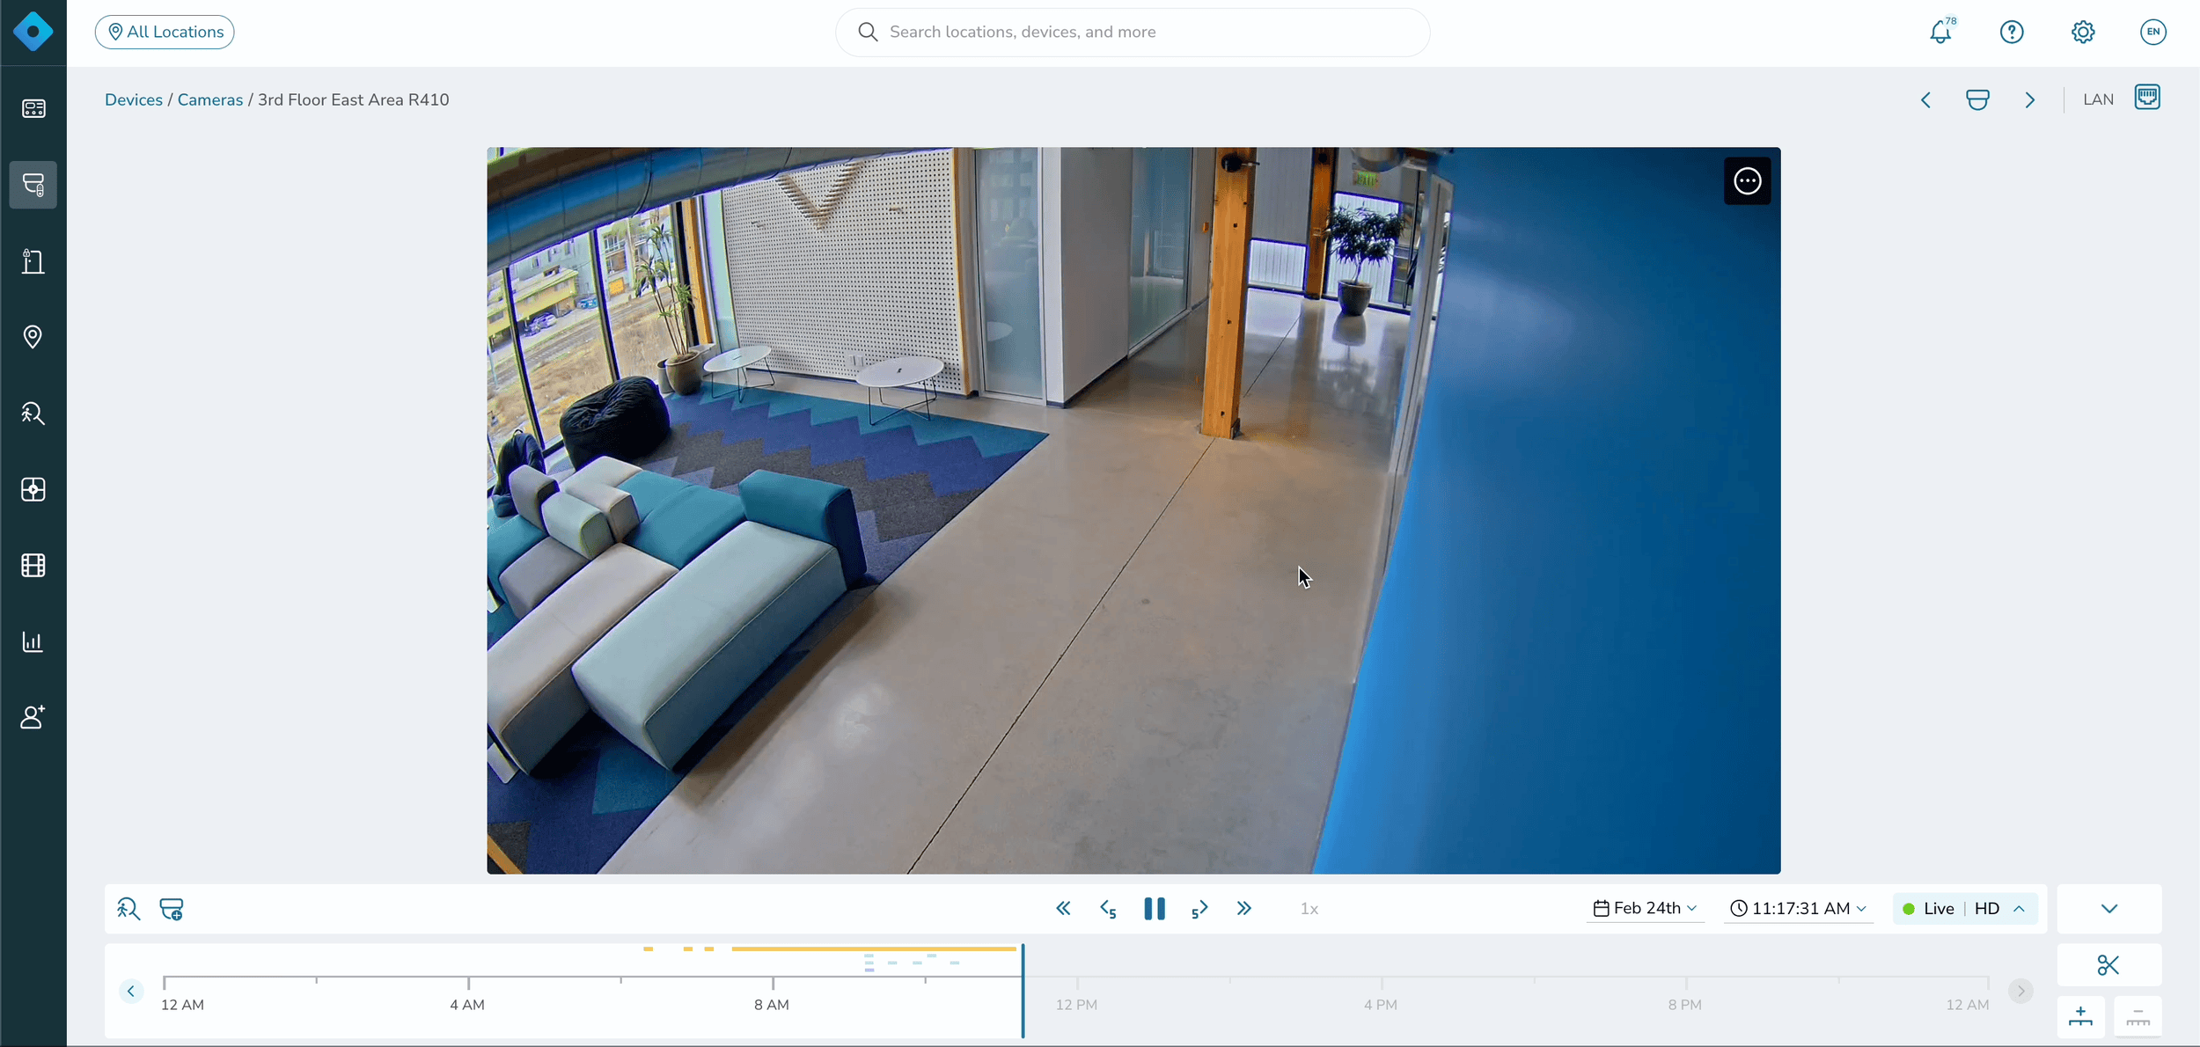2200x1047 pixels.
Task: Open the EN user profile avatar
Action: (2153, 32)
